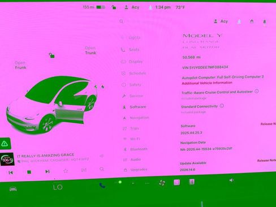Tap the available update version 2026.14.6
Image resolution: width=276 pixels, height=207 pixels.
(x=187, y=170)
